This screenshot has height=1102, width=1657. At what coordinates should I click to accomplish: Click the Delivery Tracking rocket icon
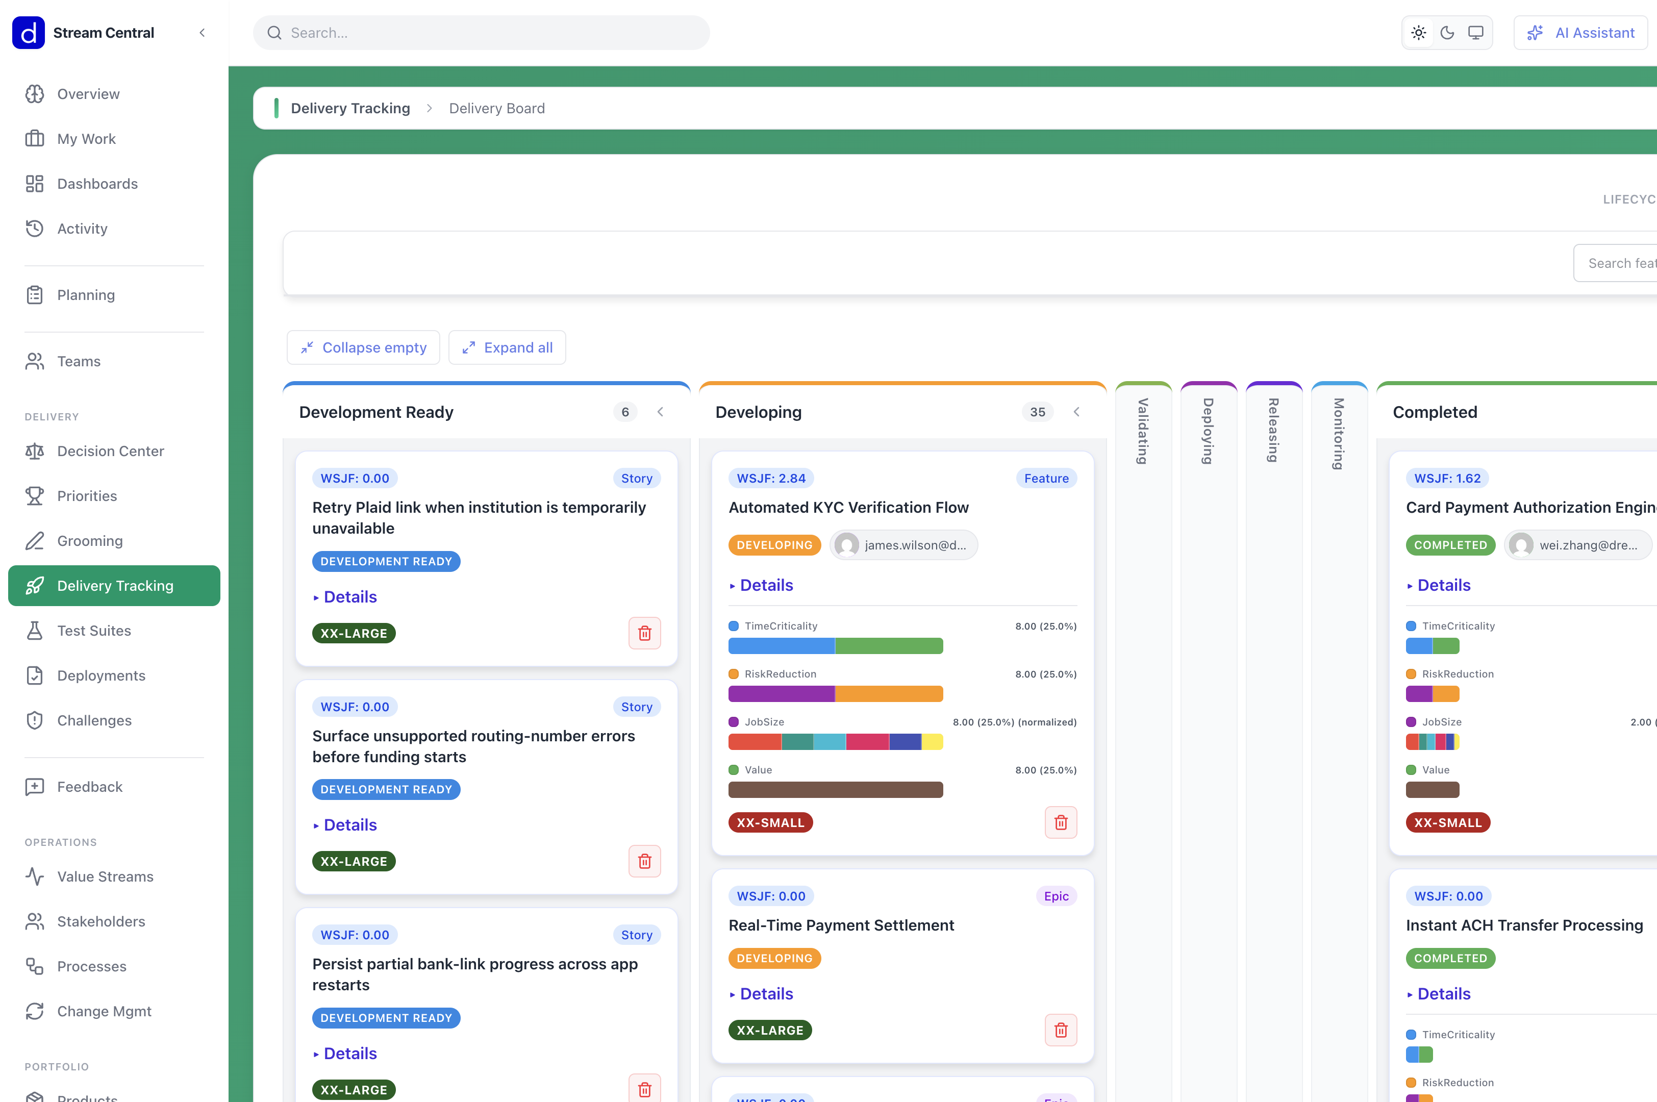click(x=34, y=586)
